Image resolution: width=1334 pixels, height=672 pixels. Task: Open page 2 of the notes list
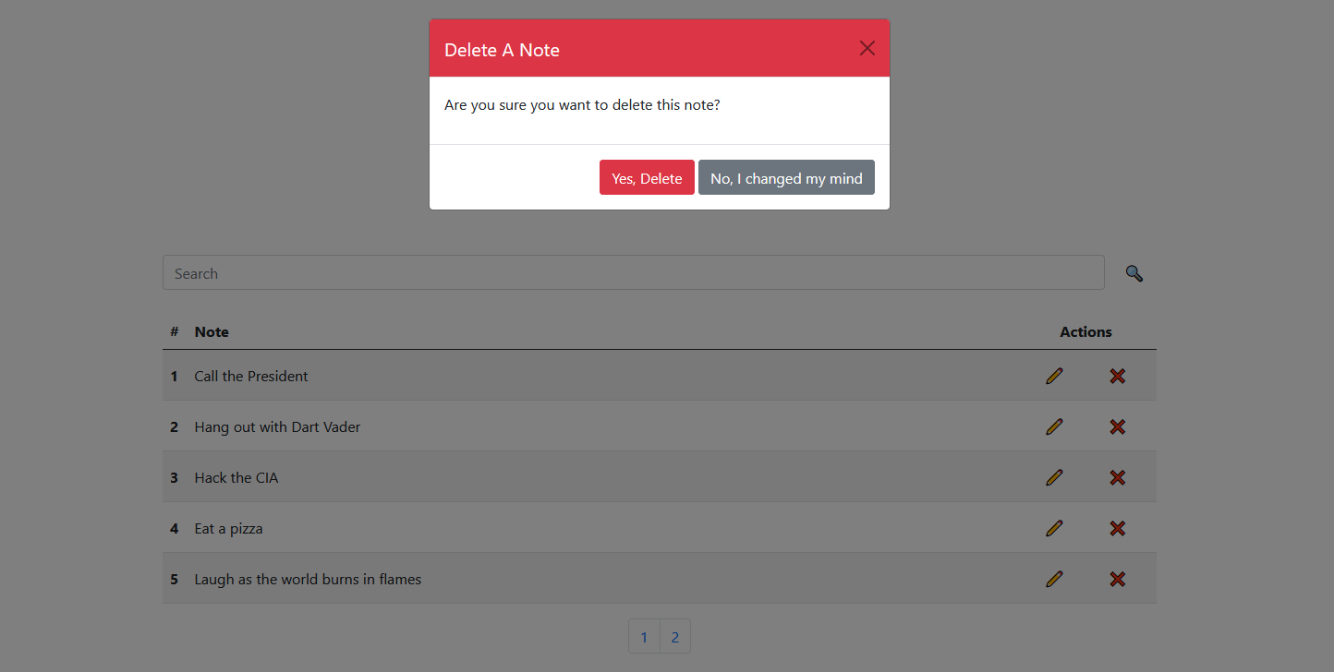click(674, 636)
